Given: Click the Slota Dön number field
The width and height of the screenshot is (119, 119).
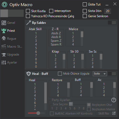Looking at the screenshot, I should click(108, 11).
